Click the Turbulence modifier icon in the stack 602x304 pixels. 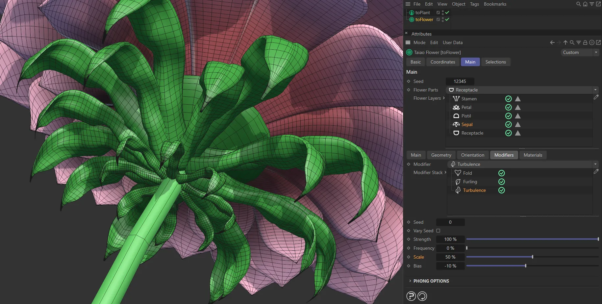pyautogui.click(x=458, y=190)
